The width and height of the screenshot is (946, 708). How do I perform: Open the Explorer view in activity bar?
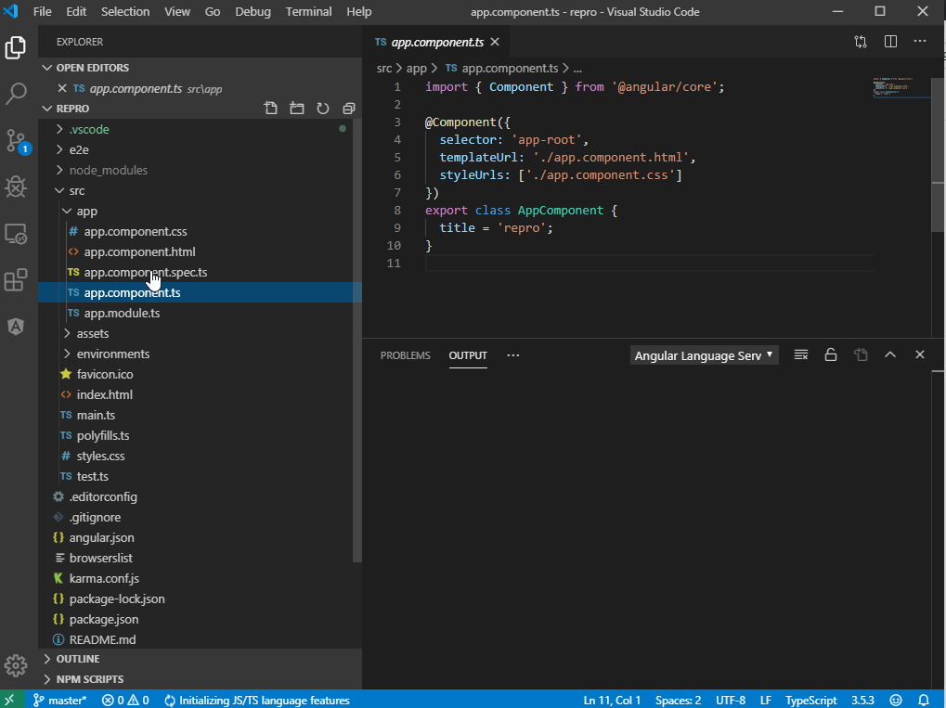(16, 47)
